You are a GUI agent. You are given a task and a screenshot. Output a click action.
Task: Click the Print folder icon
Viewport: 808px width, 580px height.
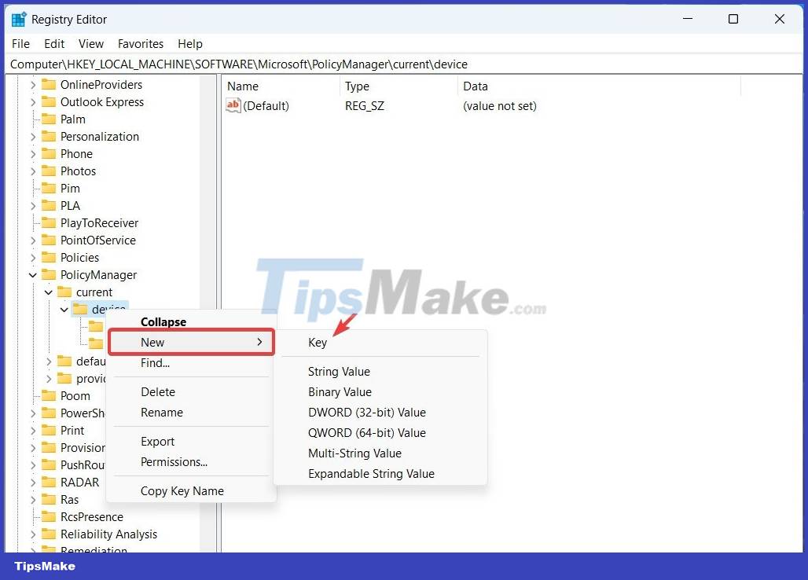point(49,430)
